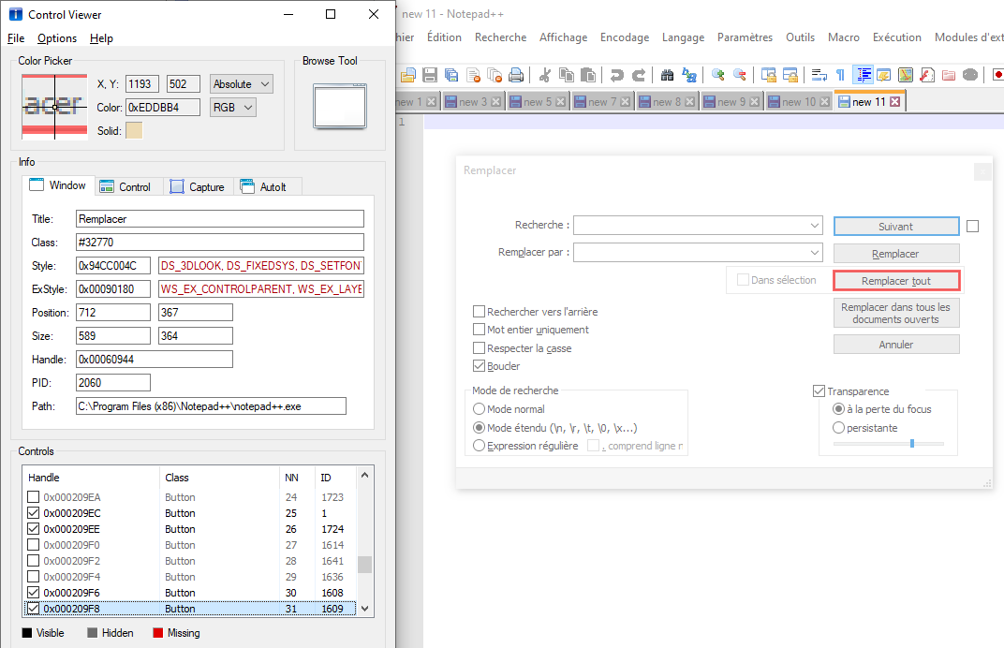Screen dimensions: 1004x648
Task: Click the Print icon in the toolbar
Action: (x=516, y=75)
